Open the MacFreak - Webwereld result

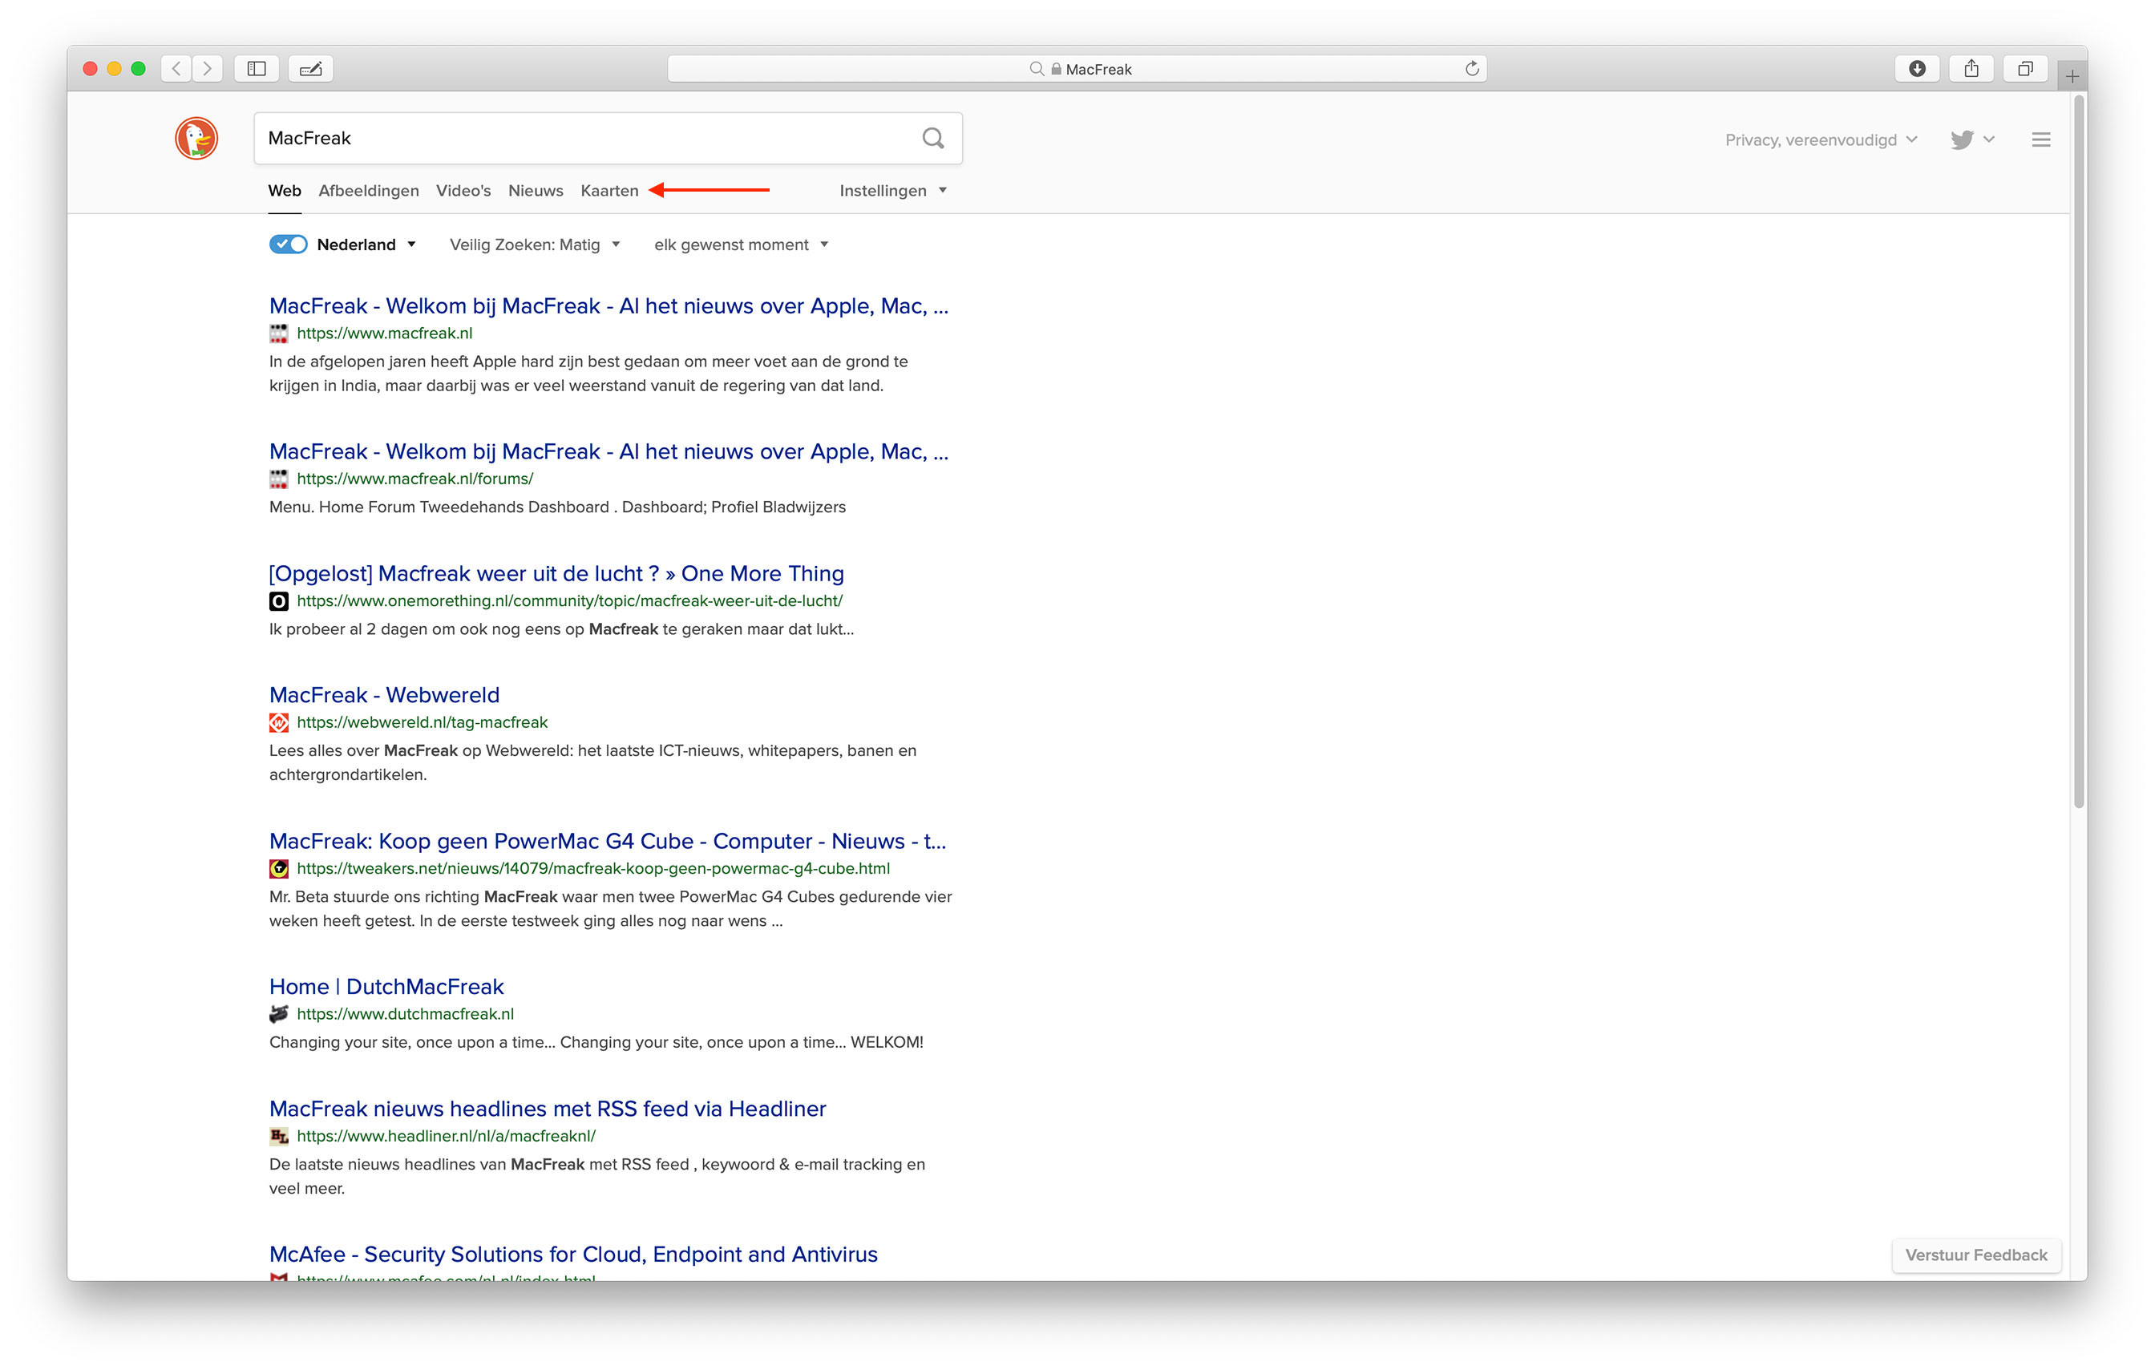385,695
